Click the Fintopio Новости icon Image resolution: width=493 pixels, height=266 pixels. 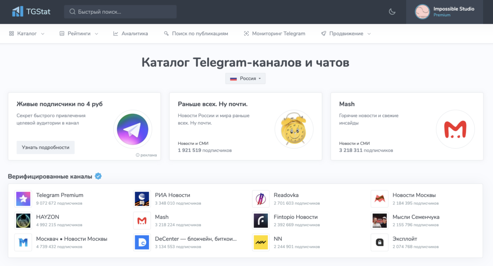pyautogui.click(x=261, y=220)
